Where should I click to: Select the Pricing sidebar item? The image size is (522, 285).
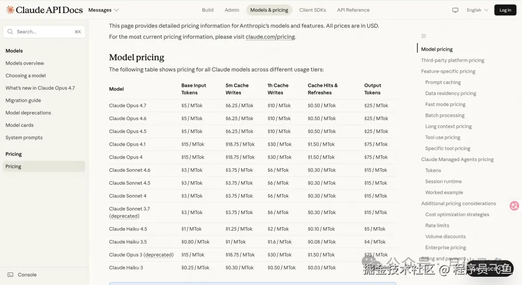44,166
